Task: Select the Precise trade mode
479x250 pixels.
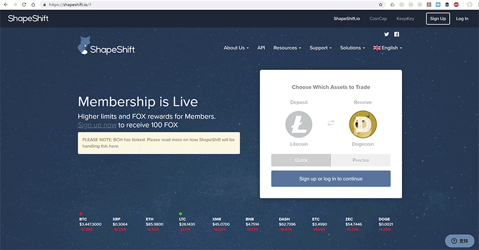Action: [361, 160]
